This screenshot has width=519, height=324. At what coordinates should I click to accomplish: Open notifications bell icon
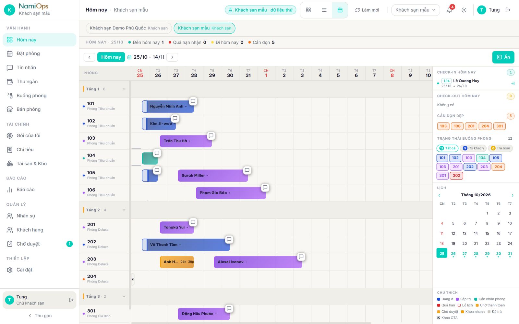tap(450, 10)
